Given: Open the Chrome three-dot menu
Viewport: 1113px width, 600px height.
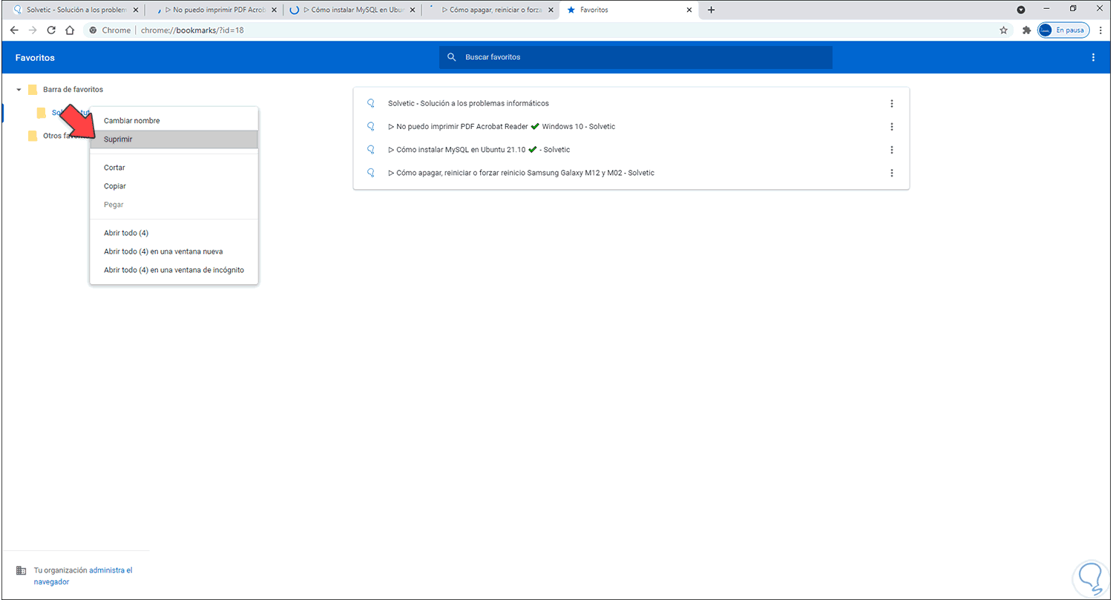Looking at the screenshot, I should [1100, 30].
